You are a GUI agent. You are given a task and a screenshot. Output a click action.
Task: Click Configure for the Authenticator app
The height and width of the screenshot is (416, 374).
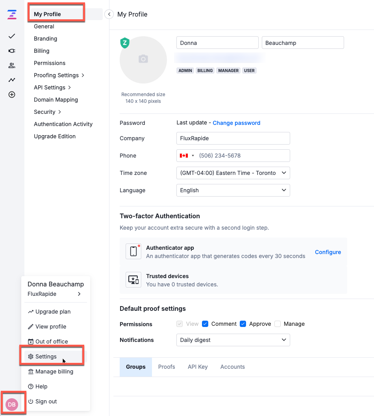pos(328,252)
